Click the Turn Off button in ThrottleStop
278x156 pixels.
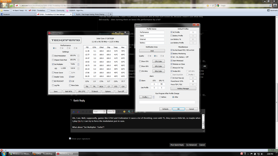pos(121,91)
